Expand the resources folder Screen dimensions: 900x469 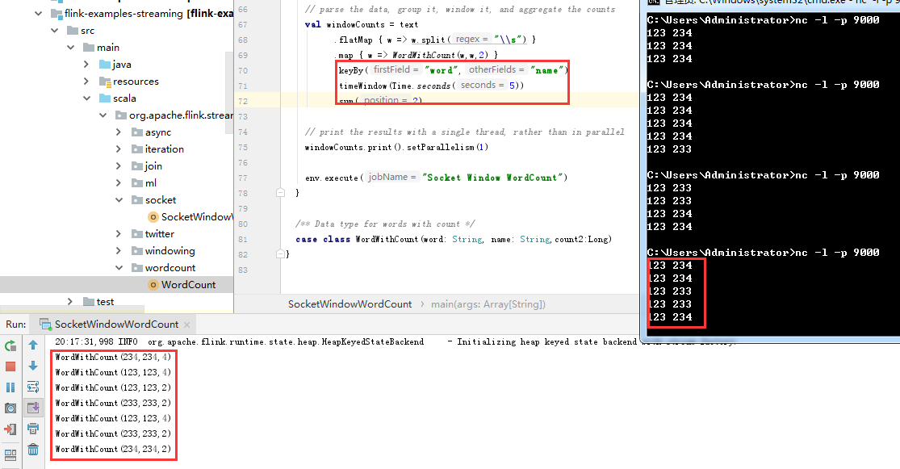[86, 81]
